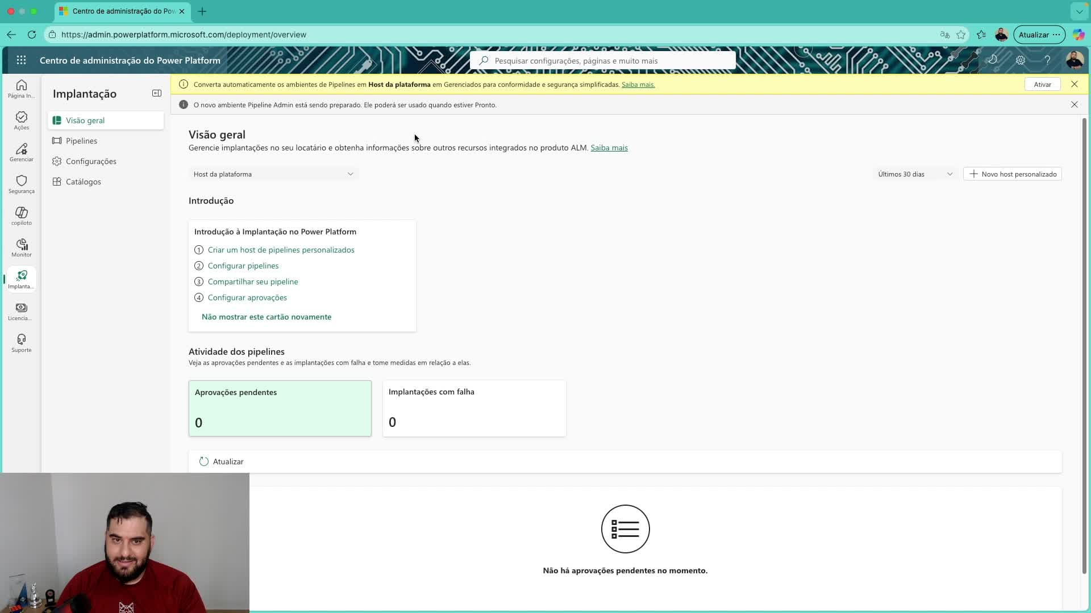Image resolution: width=1091 pixels, height=613 pixels.
Task: Open the copiloto panel in the sidebar
Action: tap(21, 216)
